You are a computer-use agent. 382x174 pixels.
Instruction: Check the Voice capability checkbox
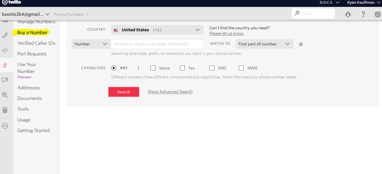click(x=153, y=68)
